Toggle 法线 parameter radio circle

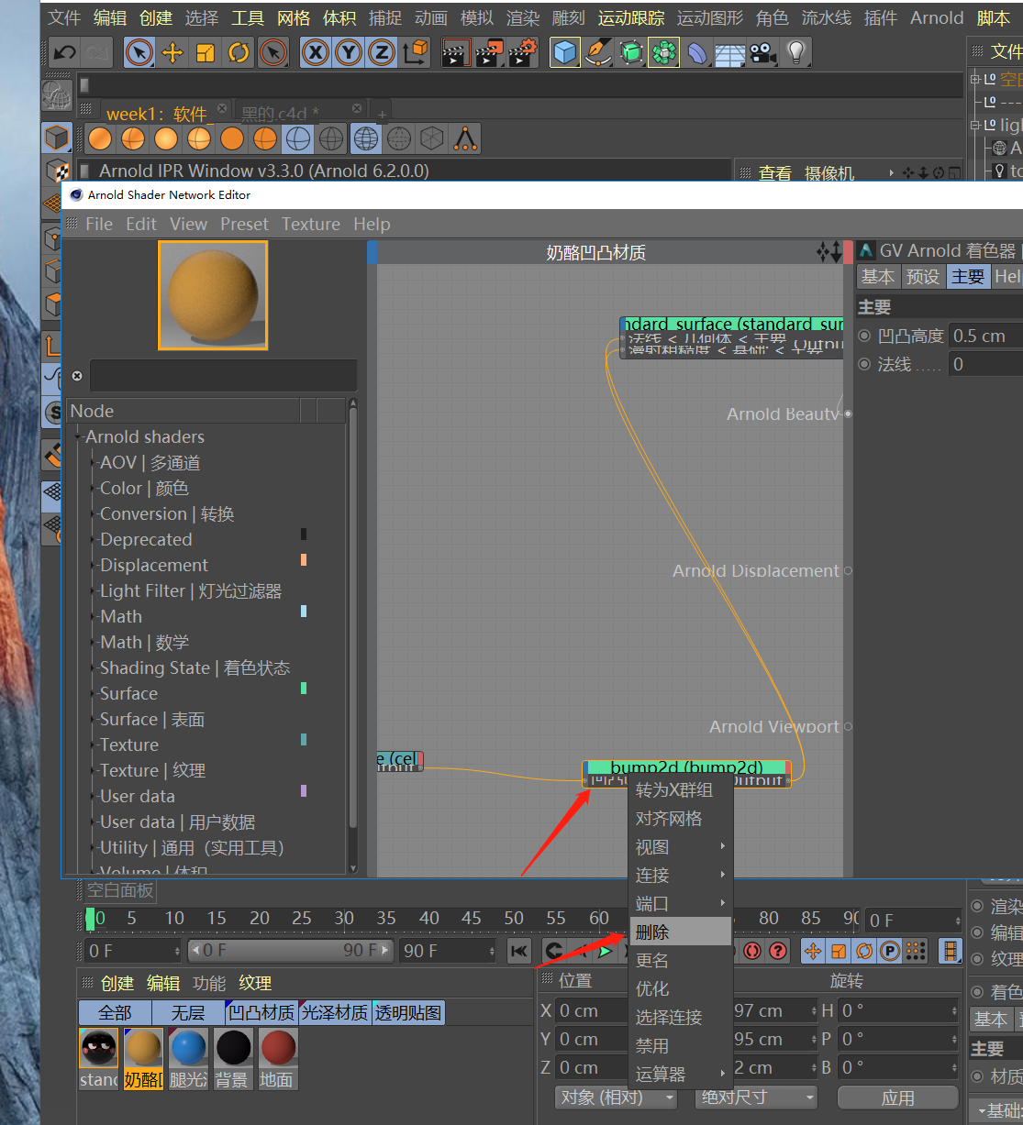tap(864, 364)
